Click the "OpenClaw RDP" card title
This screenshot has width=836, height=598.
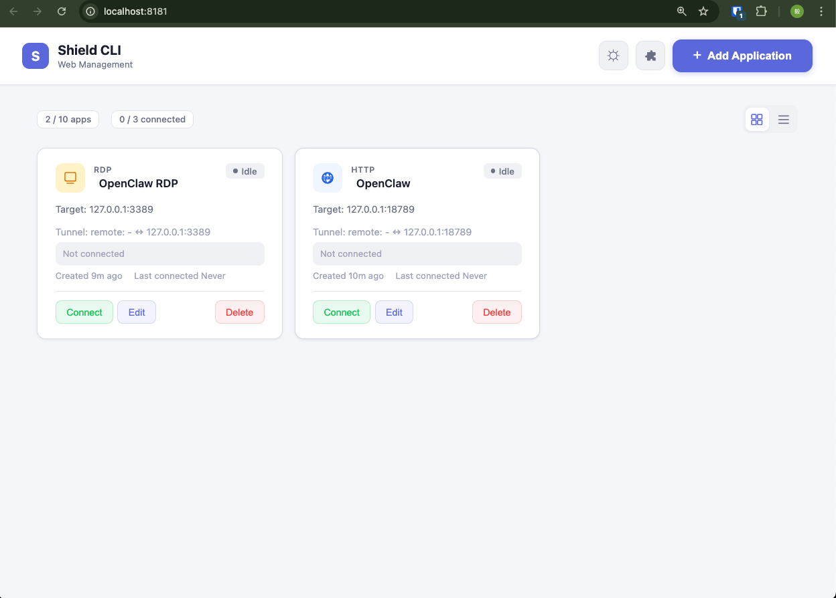[x=139, y=183]
